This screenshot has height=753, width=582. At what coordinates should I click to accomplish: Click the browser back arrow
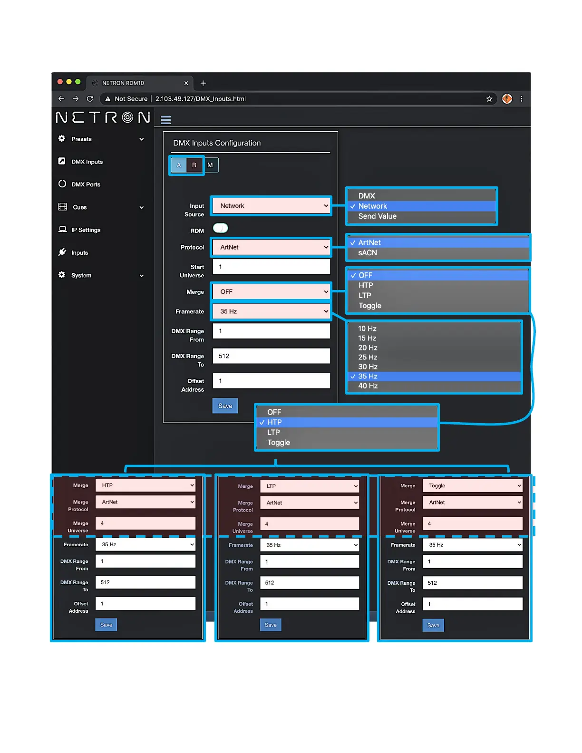coord(61,99)
